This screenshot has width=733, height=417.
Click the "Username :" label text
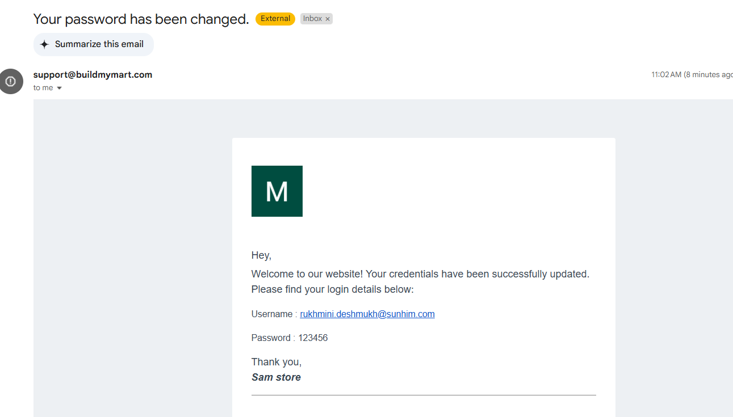[x=274, y=314]
